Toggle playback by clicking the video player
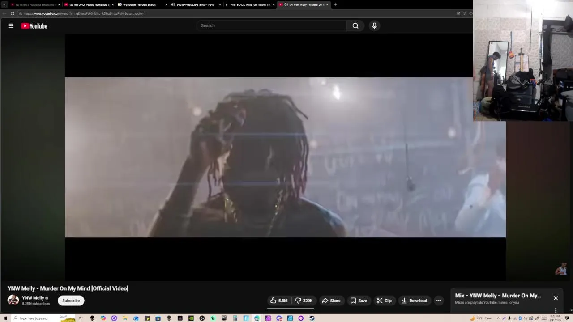The width and height of the screenshot is (573, 322). (x=285, y=157)
